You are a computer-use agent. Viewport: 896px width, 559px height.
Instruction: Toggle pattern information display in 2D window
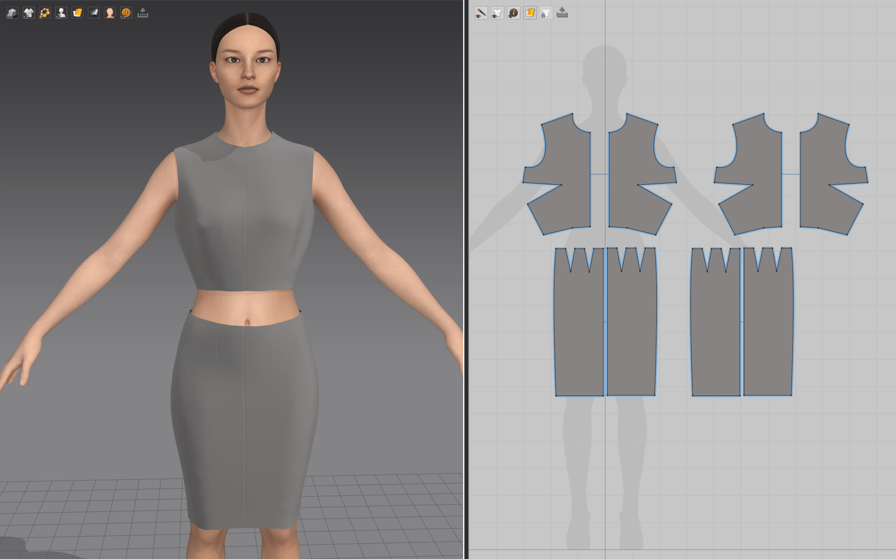[513, 13]
